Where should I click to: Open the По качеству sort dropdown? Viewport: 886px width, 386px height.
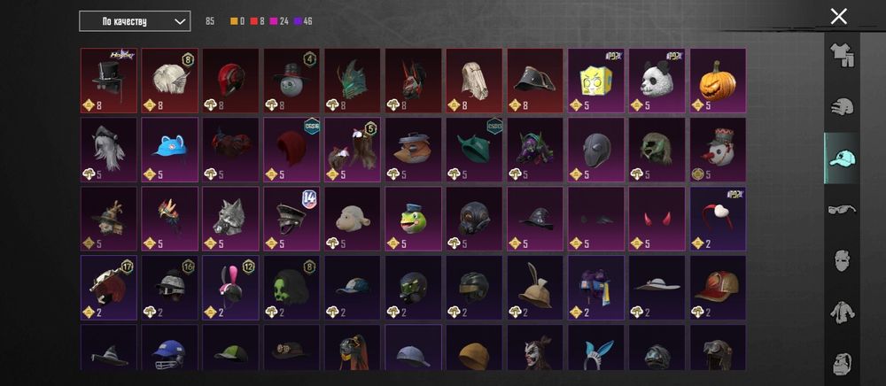pyautogui.click(x=135, y=21)
